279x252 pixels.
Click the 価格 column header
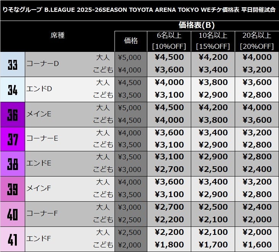tap(131, 41)
